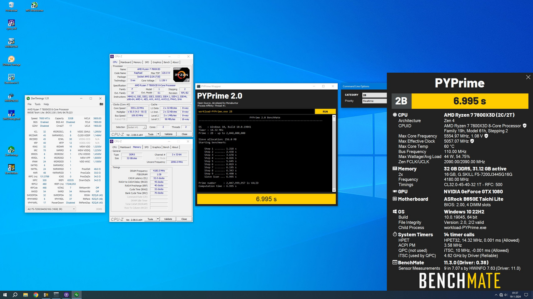Open the Priority Realtime dropdown in Command Line Options
This screenshot has height=299, width=533.
click(x=374, y=101)
